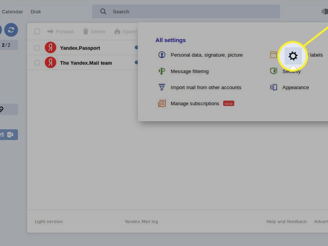328x246 pixels.
Task: Click the NEW badge beside Manage subscriptions
Action: [x=228, y=104]
